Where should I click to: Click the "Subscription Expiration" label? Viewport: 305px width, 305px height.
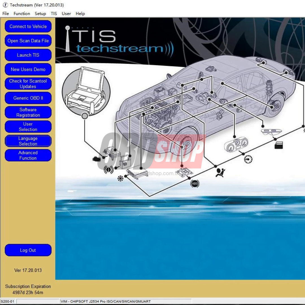[x=28, y=286]
